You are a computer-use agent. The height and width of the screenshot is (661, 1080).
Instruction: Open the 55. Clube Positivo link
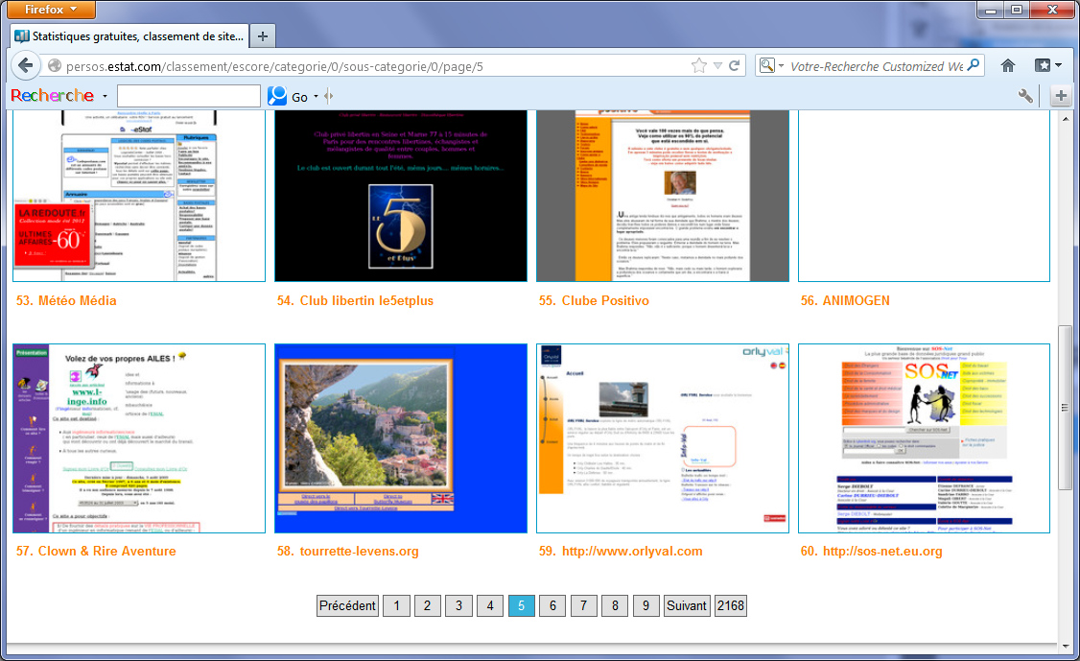point(594,300)
